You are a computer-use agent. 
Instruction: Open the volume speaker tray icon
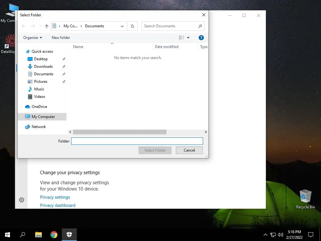(281, 235)
